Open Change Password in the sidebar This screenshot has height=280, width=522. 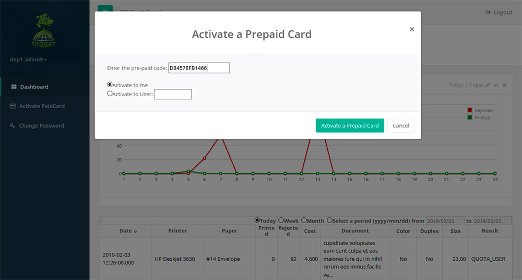coord(41,126)
